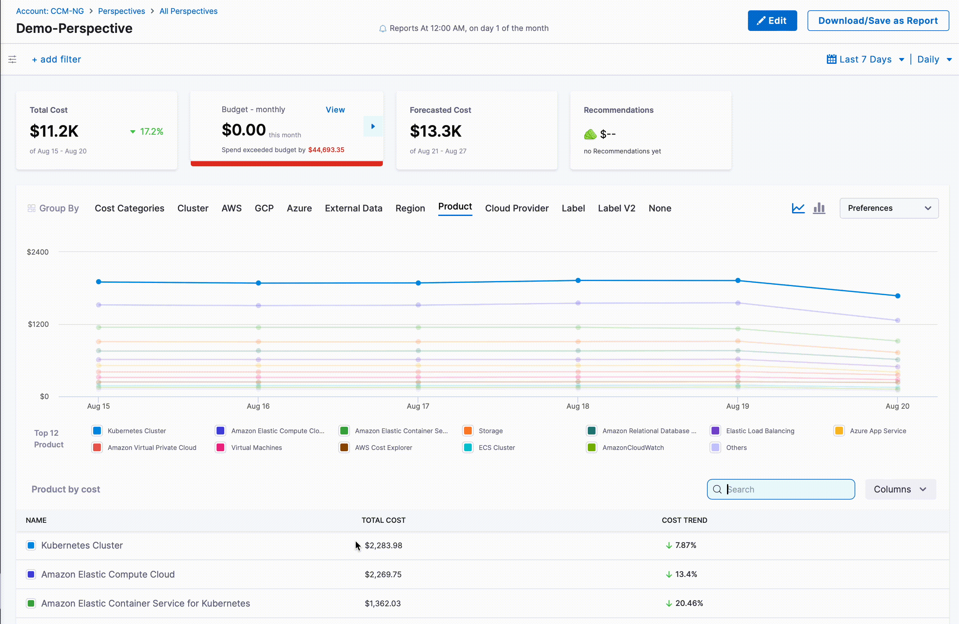
Task: Select the Region group-by tab
Action: pyautogui.click(x=410, y=208)
